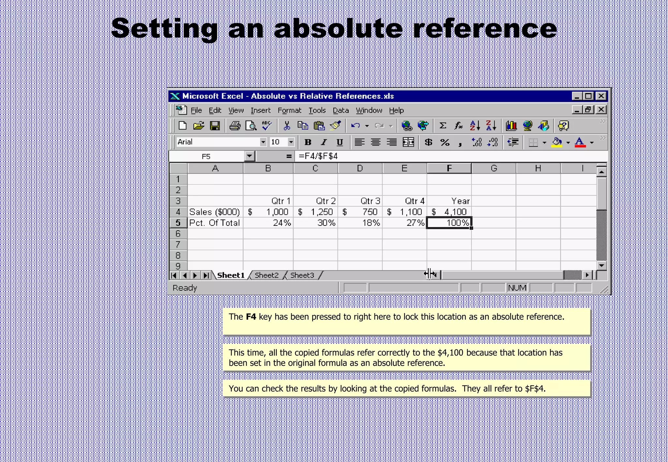Open the Format menu
Viewport: 668px width, 462px height.
pyautogui.click(x=289, y=110)
